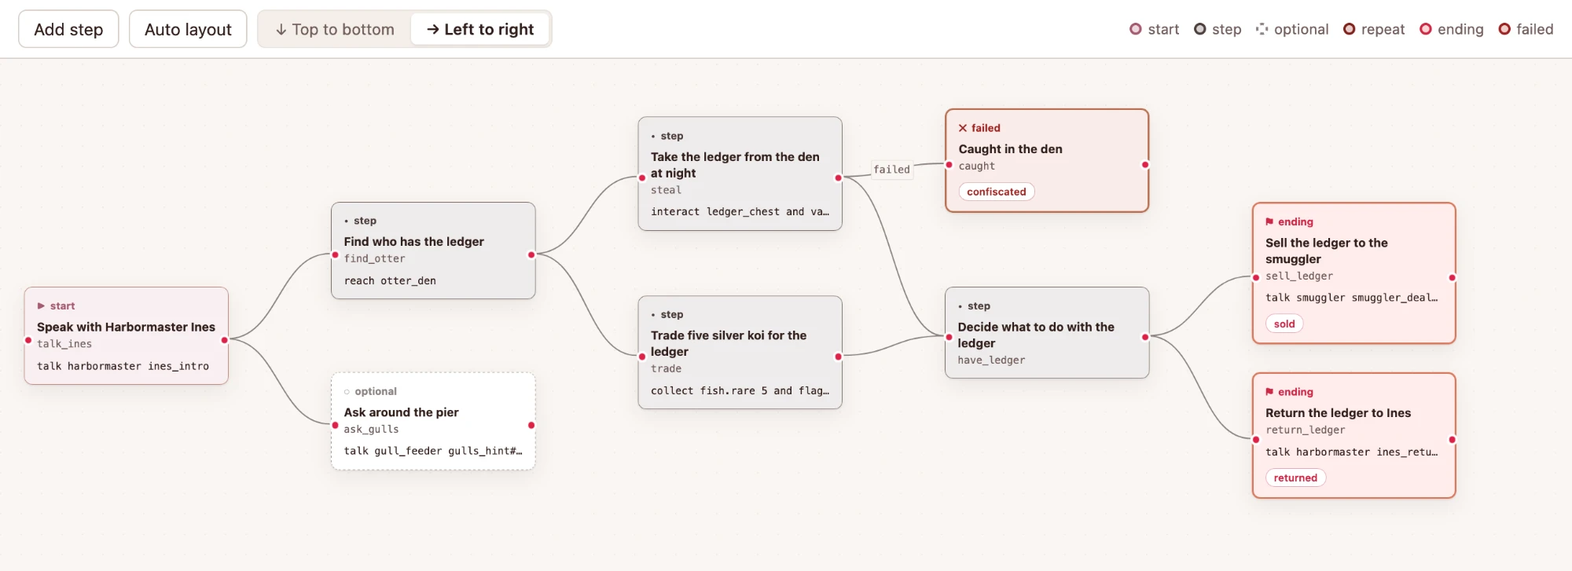Select Sell the ledger to the smuggler title
The width and height of the screenshot is (1572, 571).
click(x=1327, y=251)
